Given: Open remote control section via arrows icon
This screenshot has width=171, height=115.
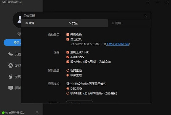Looking at the screenshot, I should [x=11, y=54].
